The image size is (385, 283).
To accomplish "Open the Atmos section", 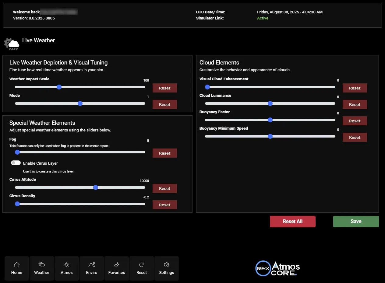I will click(x=66, y=268).
